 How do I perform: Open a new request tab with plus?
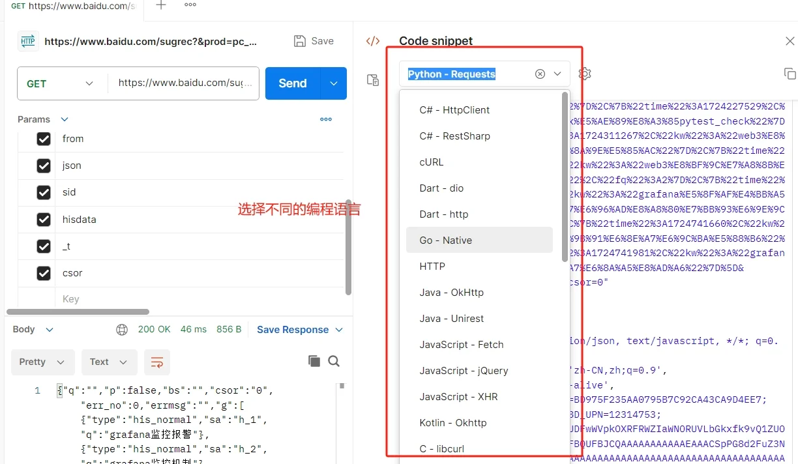pos(160,5)
